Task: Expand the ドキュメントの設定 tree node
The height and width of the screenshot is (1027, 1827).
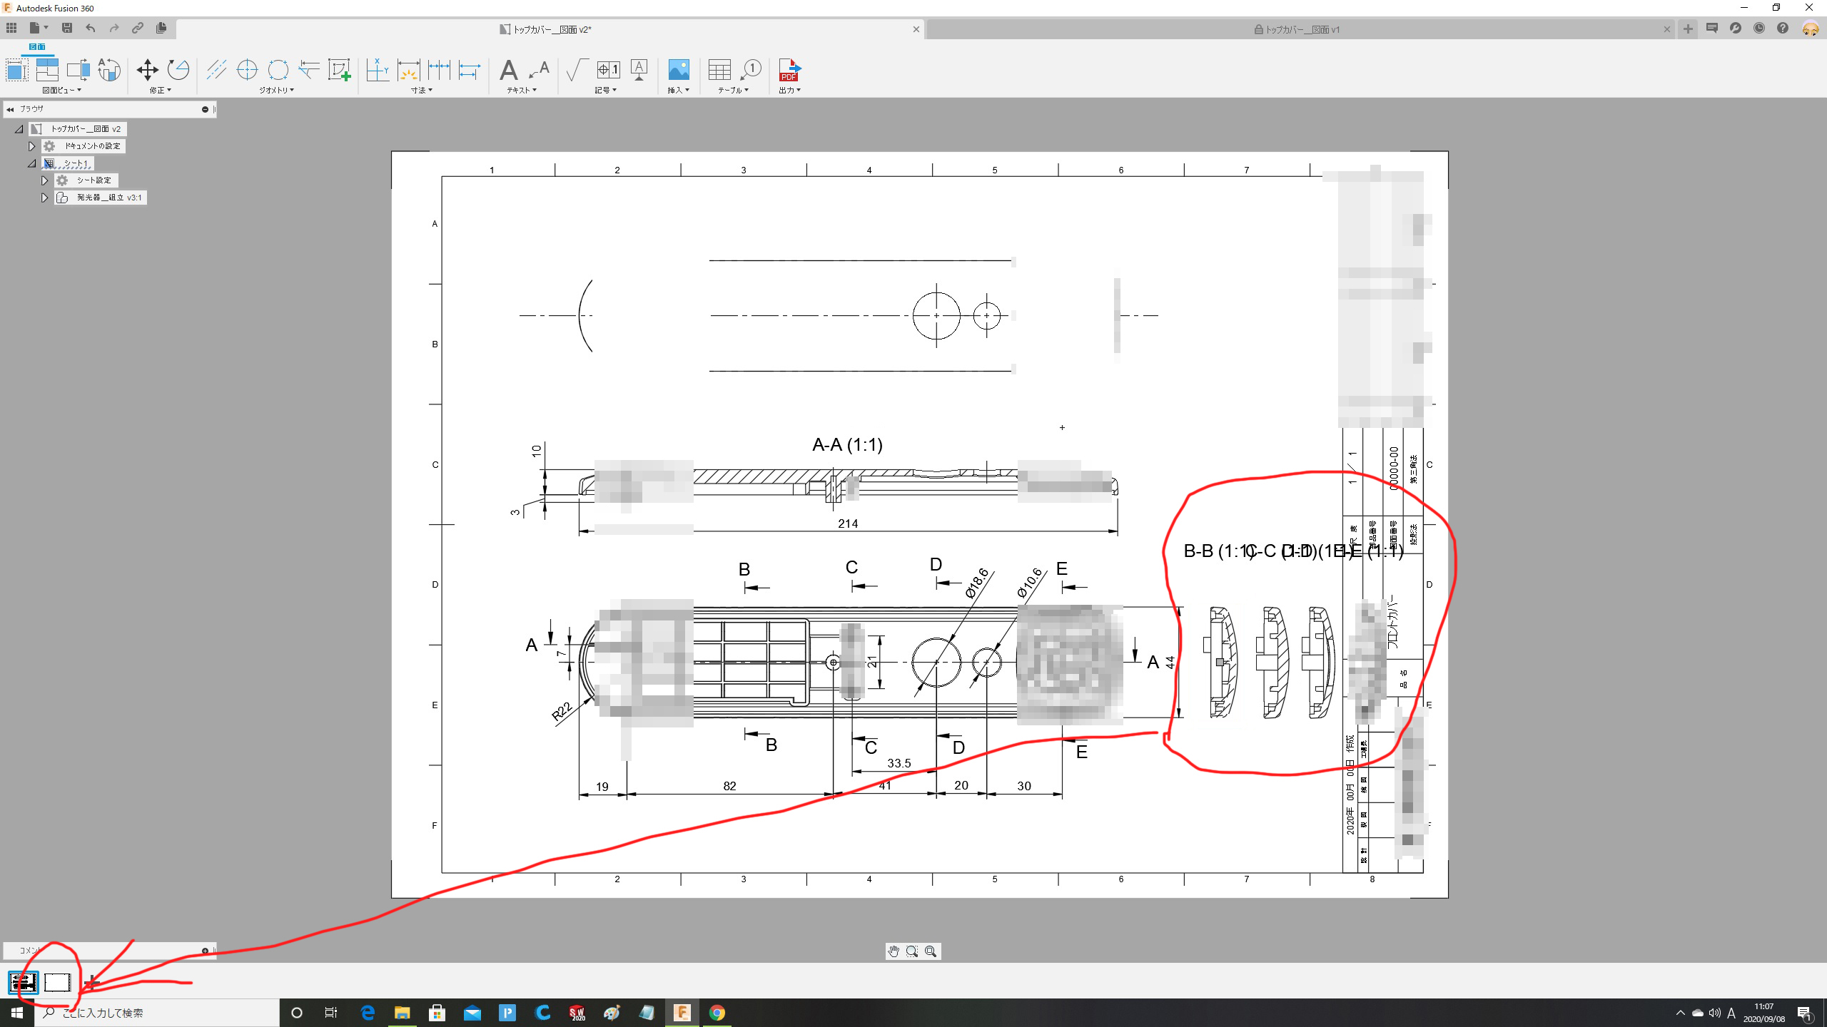Action: click(31, 146)
